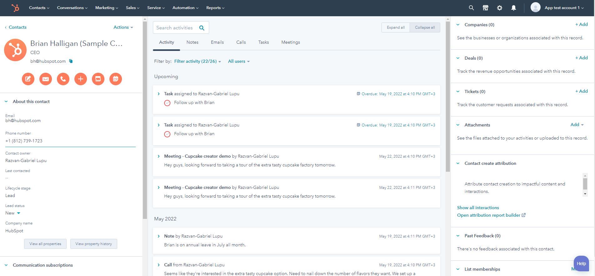
Task: Make a call using the phone icon
Action: 63,79
